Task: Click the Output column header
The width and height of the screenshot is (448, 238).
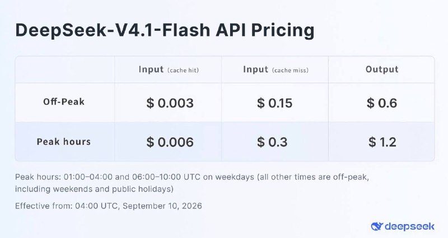Action: click(x=382, y=69)
